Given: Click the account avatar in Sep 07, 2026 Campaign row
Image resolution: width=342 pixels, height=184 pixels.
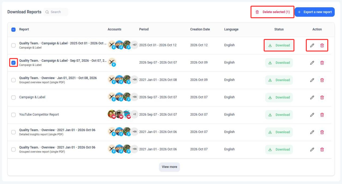Looking at the screenshot, I should (x=112, y=62).
